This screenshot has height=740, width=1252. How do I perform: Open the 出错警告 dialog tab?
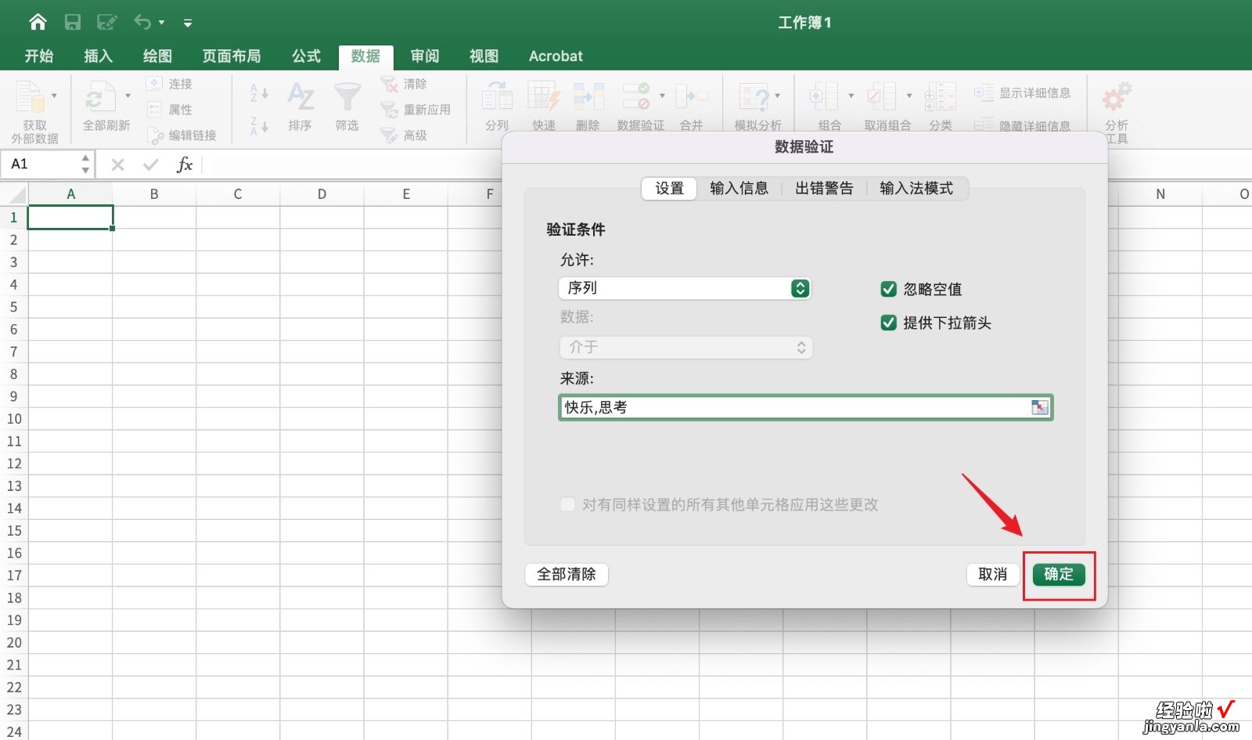point(824,189)
